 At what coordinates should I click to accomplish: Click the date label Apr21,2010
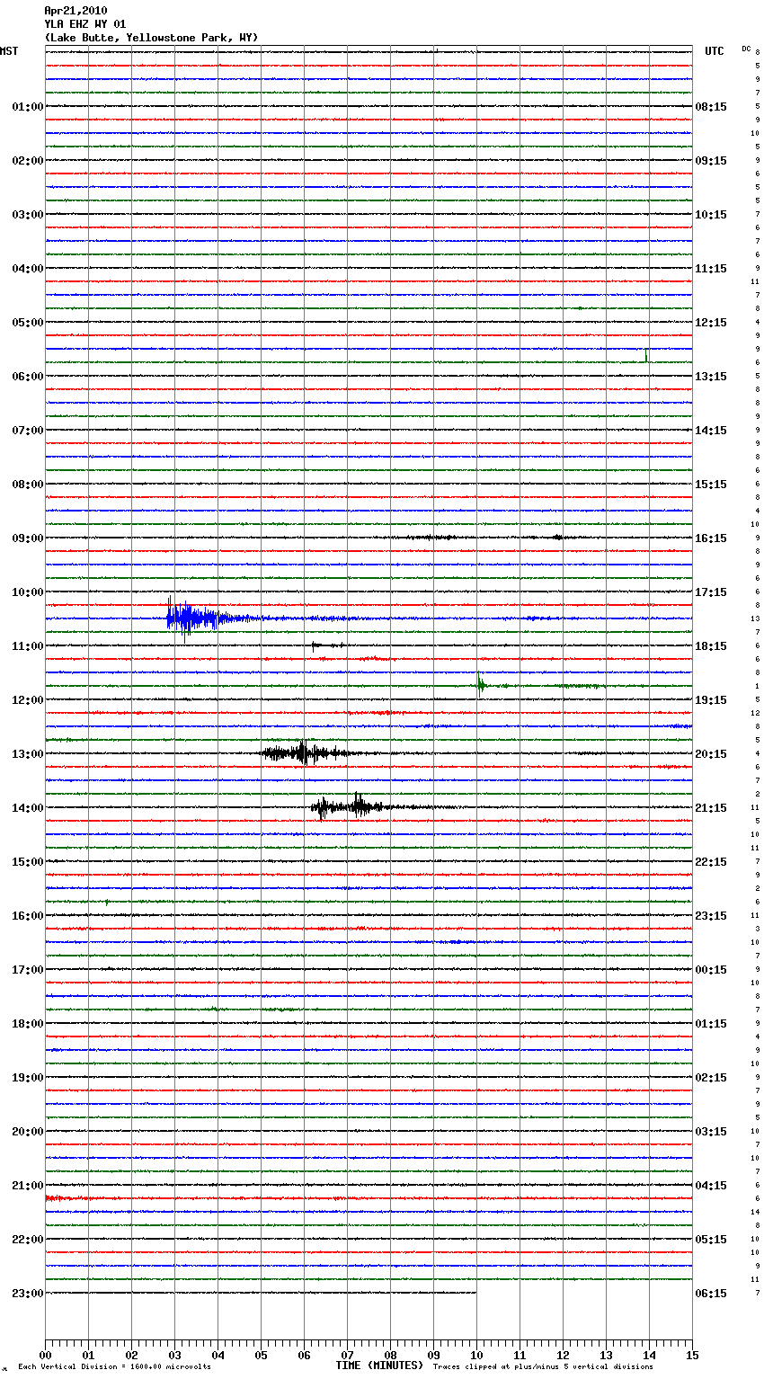(x=76, y=11)
